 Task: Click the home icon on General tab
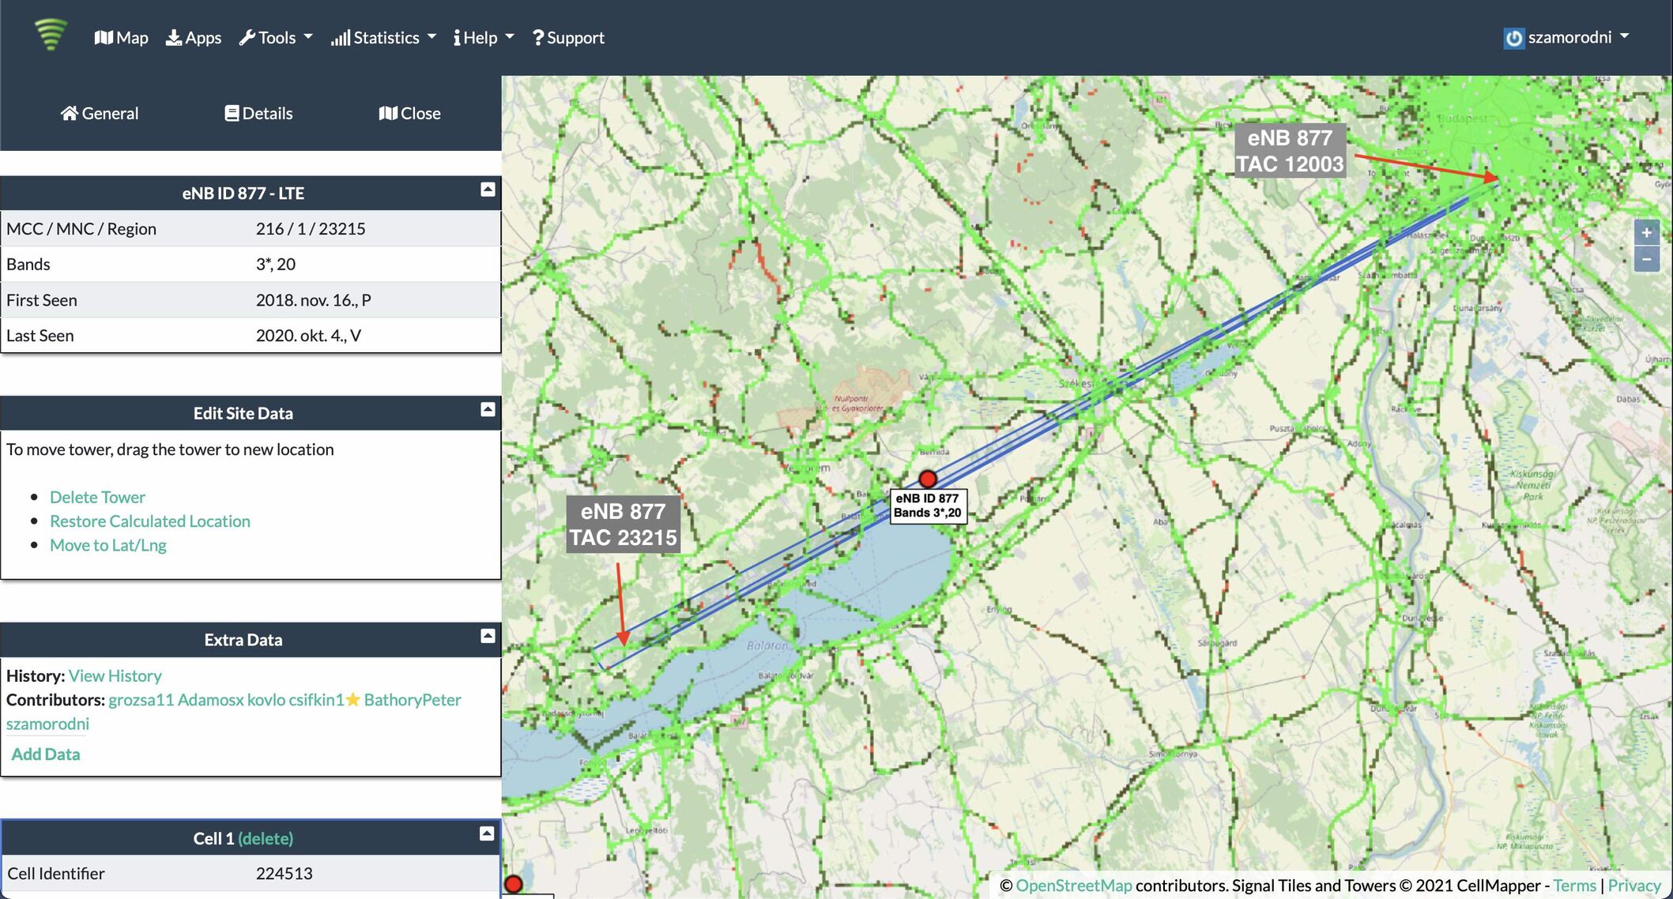coord(70,113)
